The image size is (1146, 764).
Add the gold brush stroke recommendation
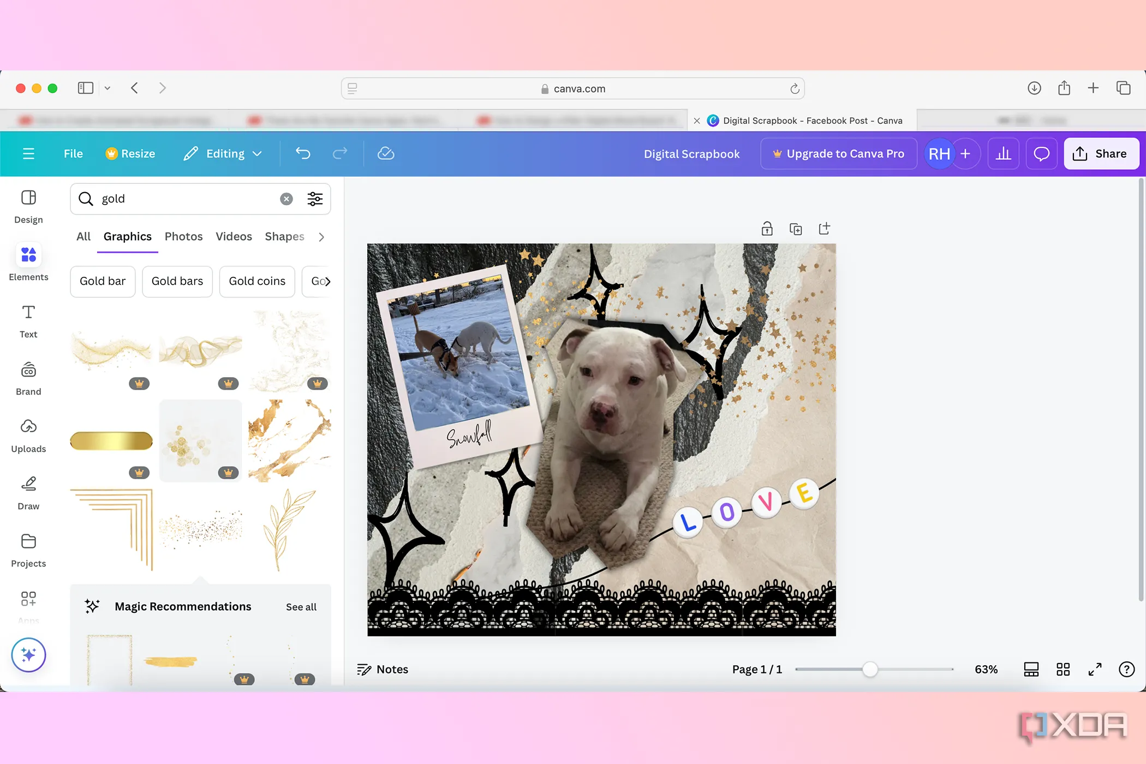[170, 661]
